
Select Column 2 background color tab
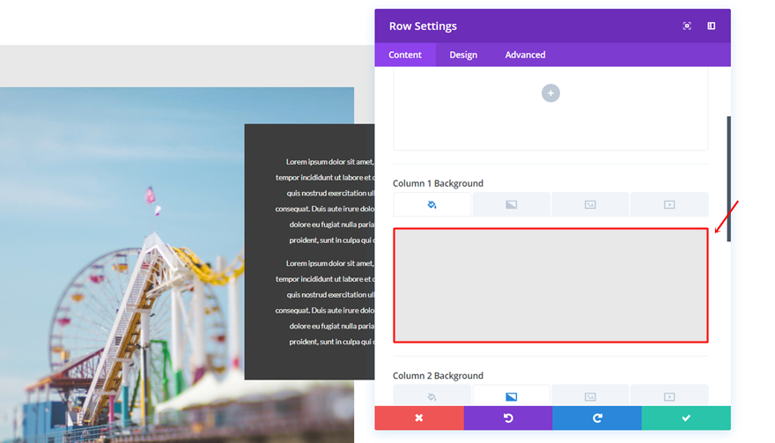(432, 396)
